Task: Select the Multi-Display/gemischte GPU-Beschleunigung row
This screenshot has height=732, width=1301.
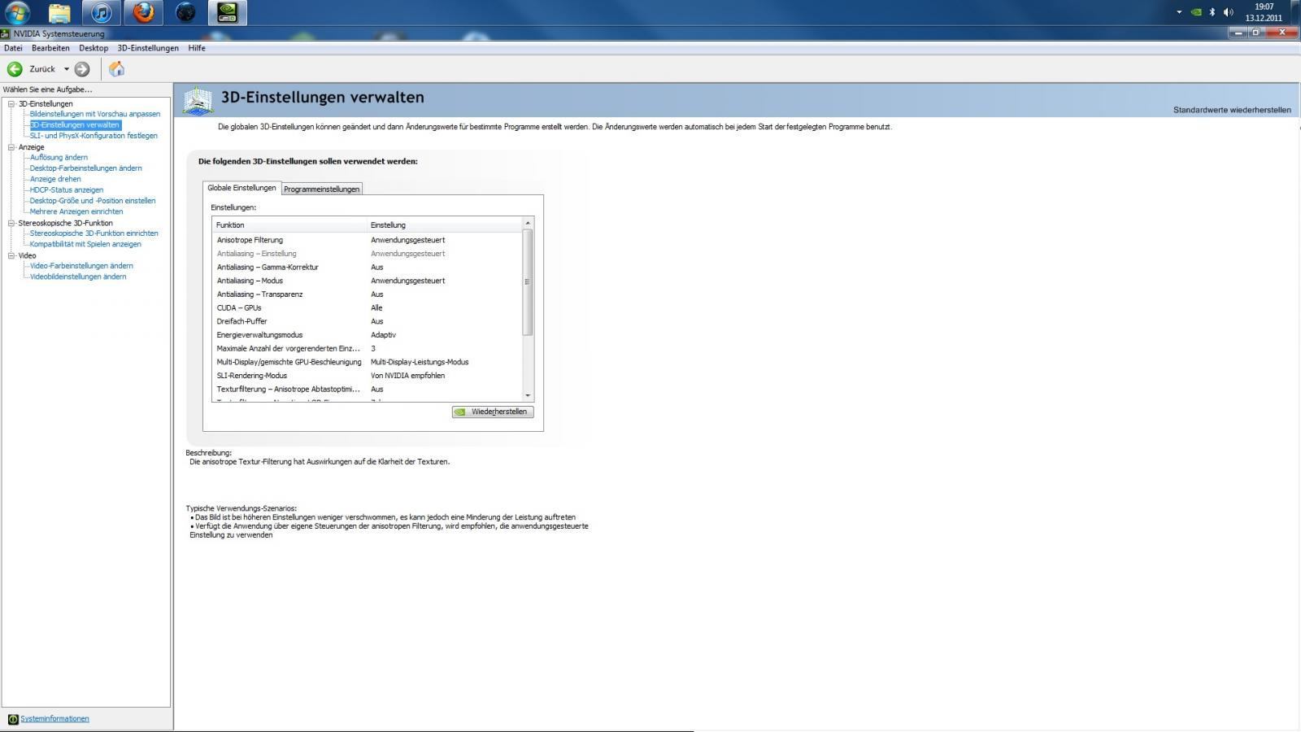Action: tap(368, 362)
